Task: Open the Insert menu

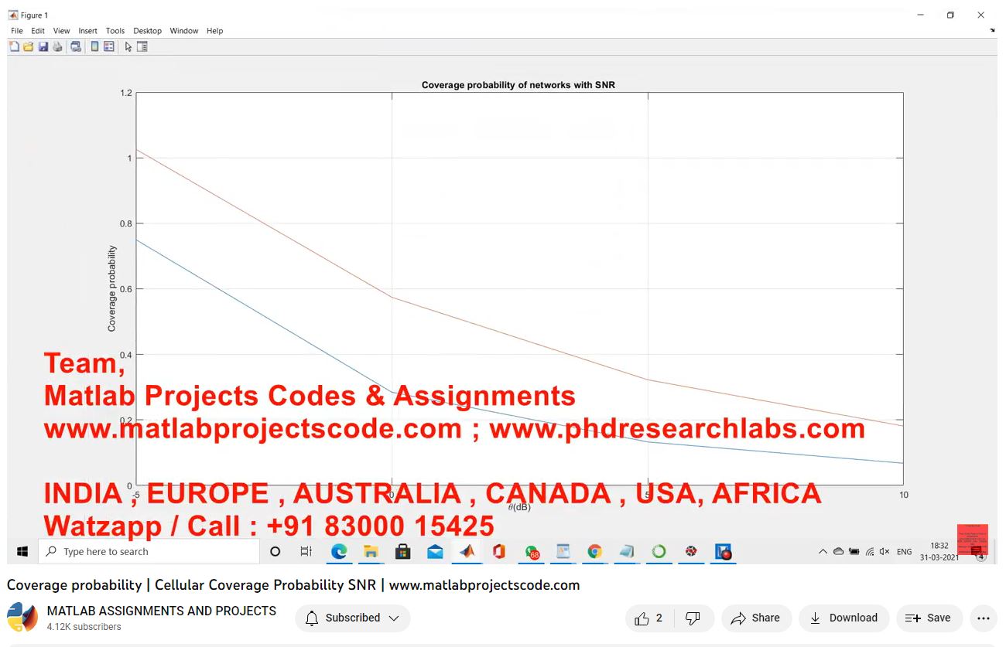Action: tap(88, 31)
